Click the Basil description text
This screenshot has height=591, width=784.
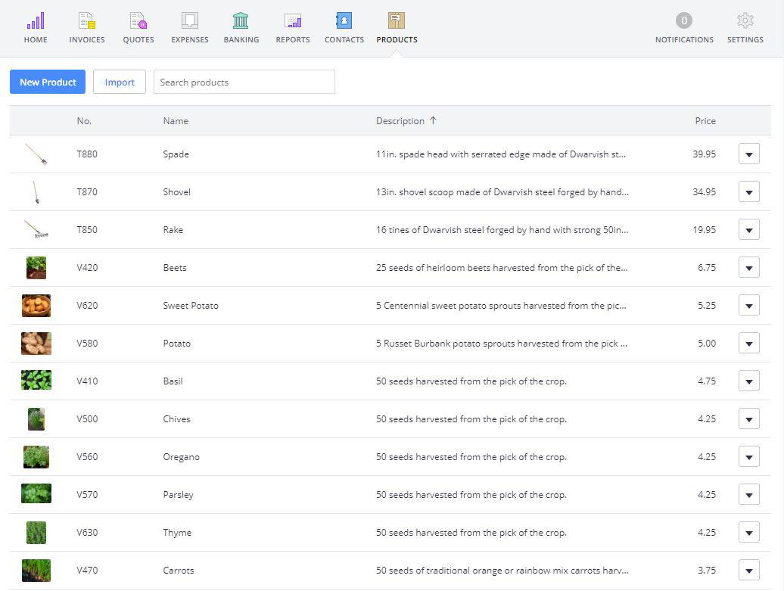click(x=471, y=381)
